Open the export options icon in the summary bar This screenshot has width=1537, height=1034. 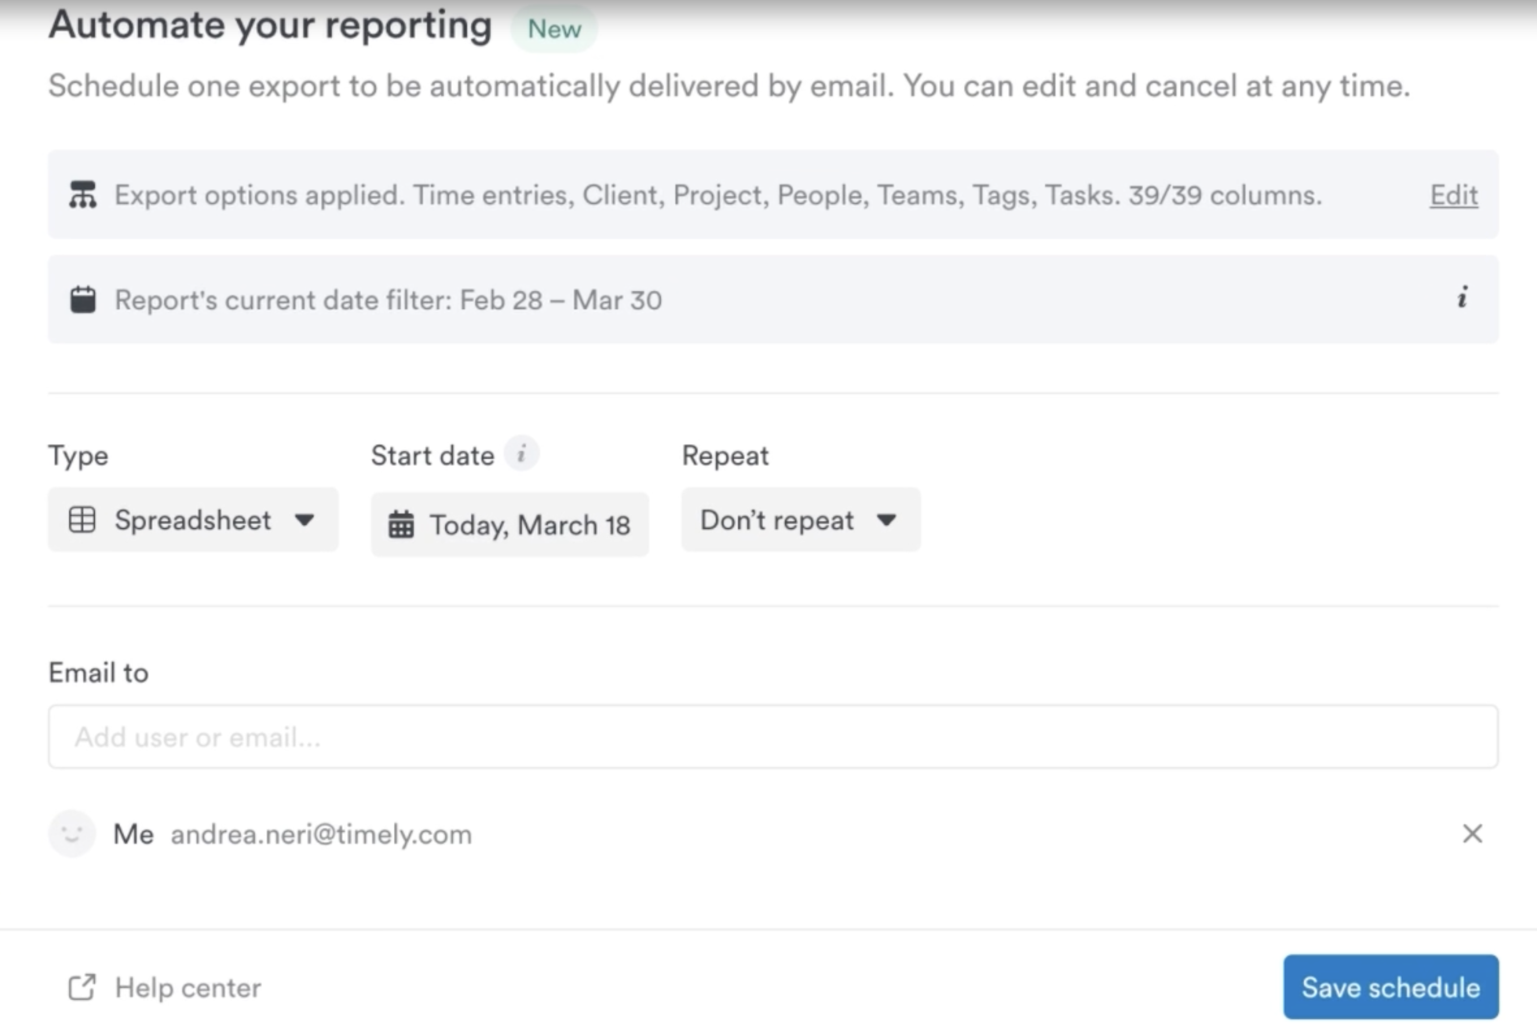click(x=83, y=194)
